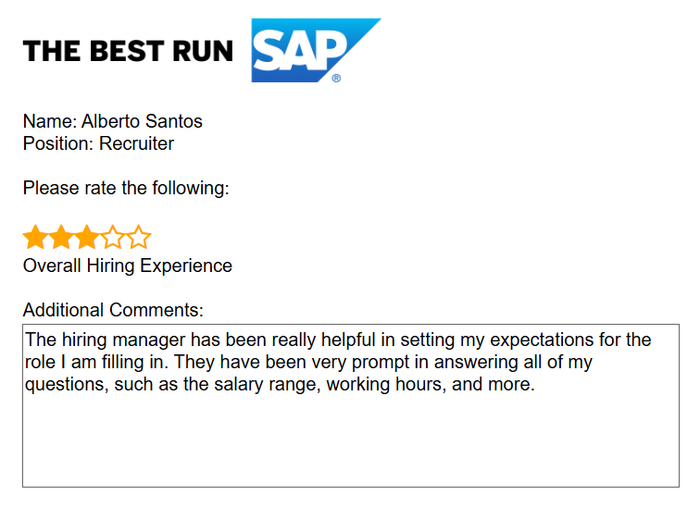Give a five star rating
This screenshot has height=507, width=700.
139,238
